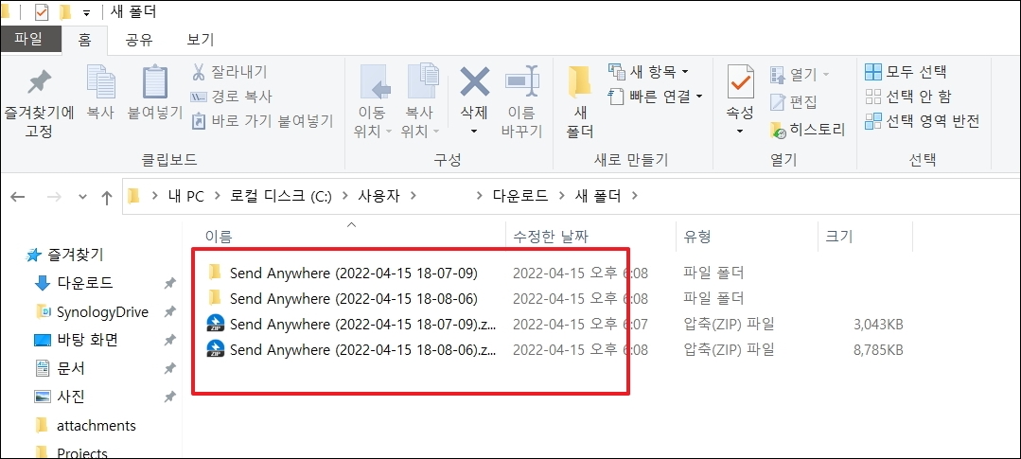Open the 빠른 연결 dropdown
This screenshot has height=459, width=1021.
coord(656,97)
